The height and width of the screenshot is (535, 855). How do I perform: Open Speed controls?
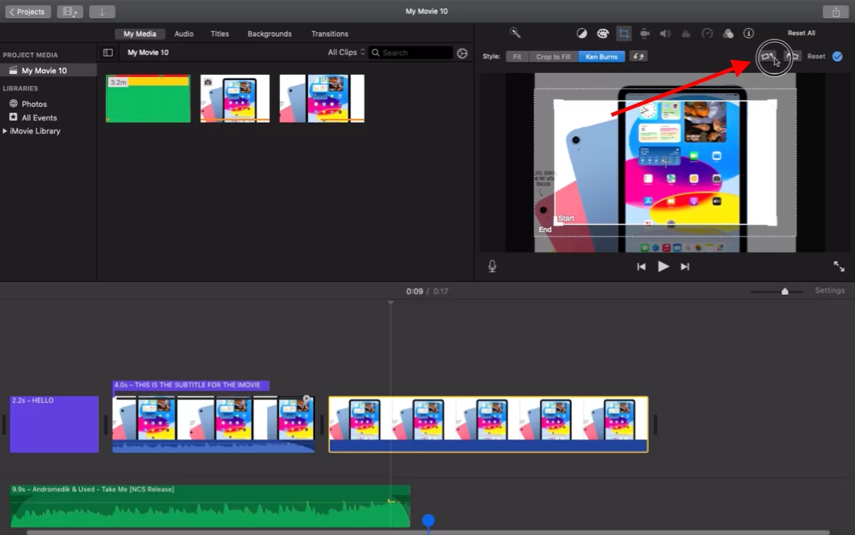pos(707,34)
